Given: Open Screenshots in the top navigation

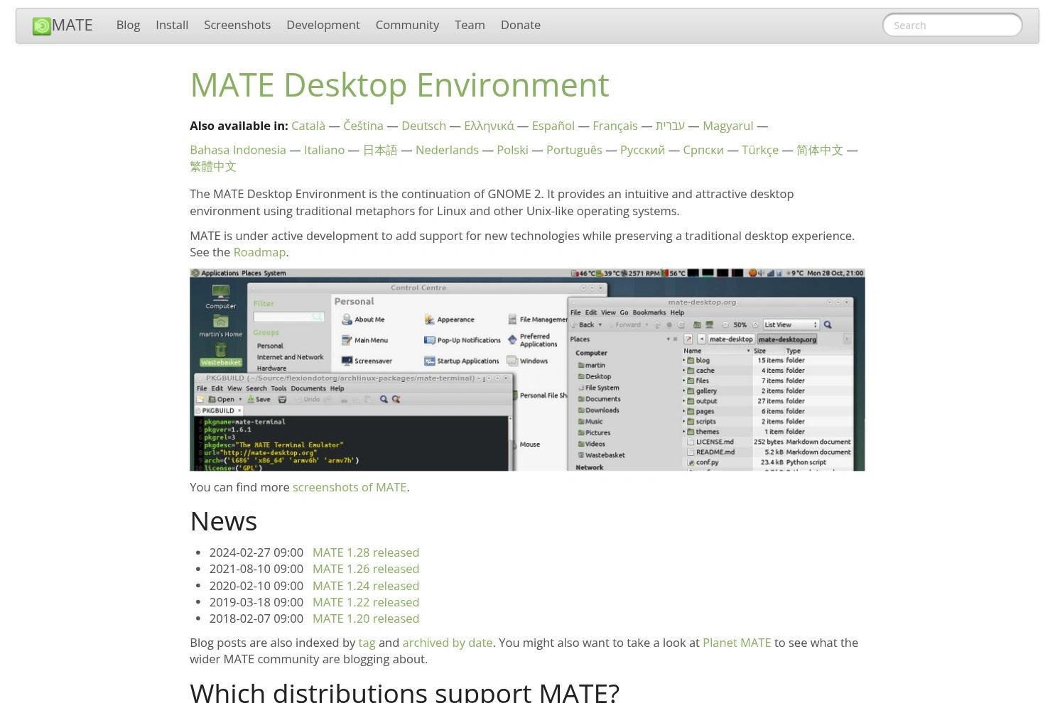Looking at the screenshot, I should coord(237,25).
